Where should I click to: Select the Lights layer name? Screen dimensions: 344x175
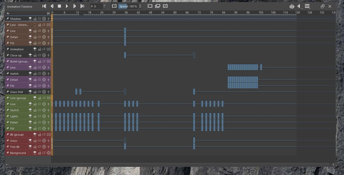tap(14, 116)
